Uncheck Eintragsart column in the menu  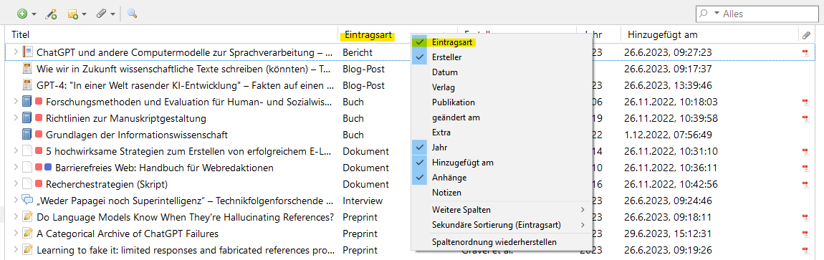[502, 42]
